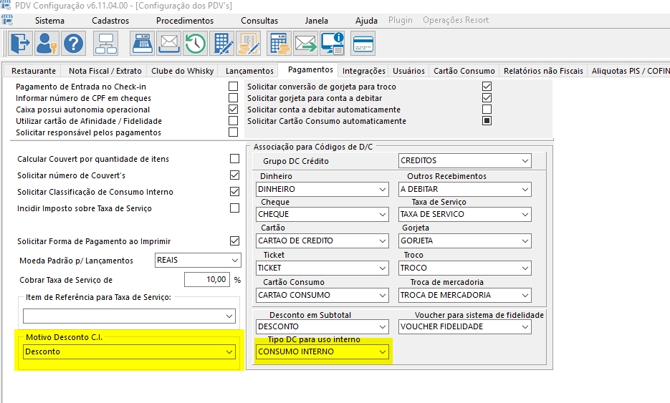Open the cash register icon

(143, 44)
